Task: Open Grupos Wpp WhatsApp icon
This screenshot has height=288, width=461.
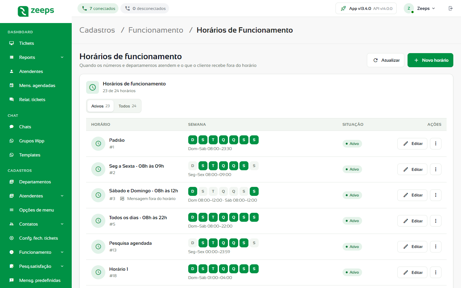Action: tap(12, 141)
